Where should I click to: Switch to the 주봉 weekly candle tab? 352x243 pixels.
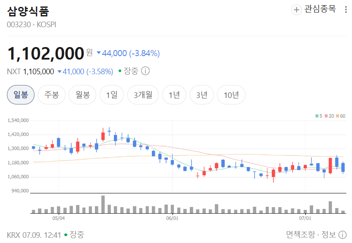pos(51,95)
